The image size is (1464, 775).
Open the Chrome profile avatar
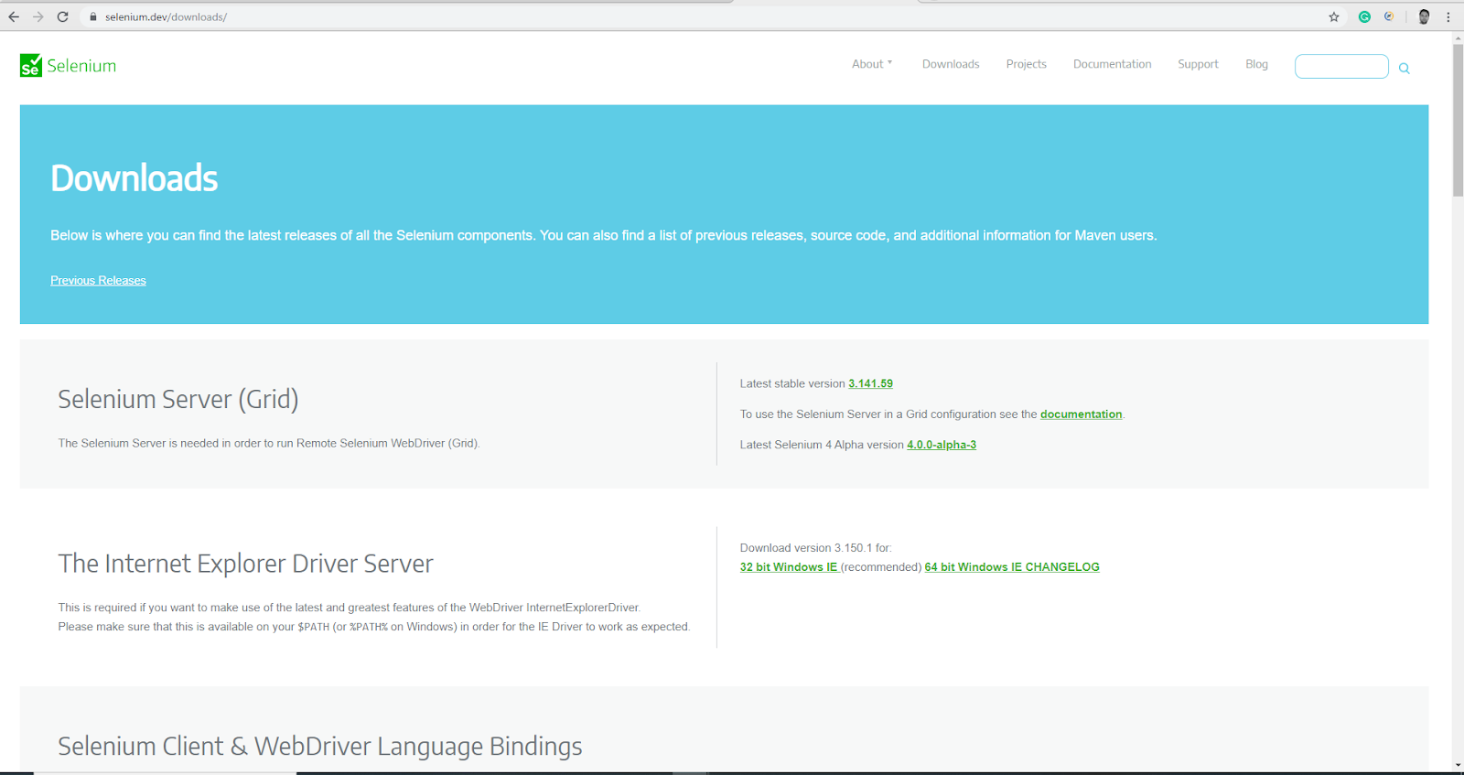click(x=1424, y=16)
